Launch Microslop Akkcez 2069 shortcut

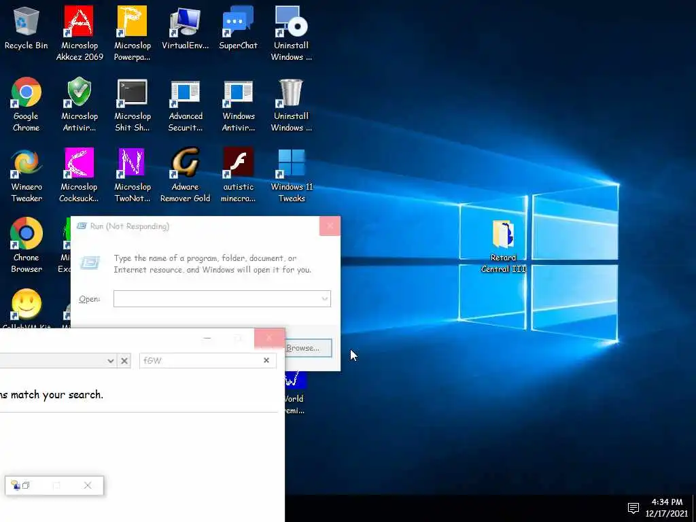[x=80, y=33]
